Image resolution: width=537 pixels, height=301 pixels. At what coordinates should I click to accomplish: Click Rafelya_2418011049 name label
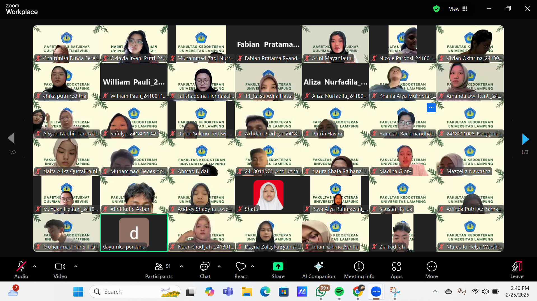click(134, 134)
